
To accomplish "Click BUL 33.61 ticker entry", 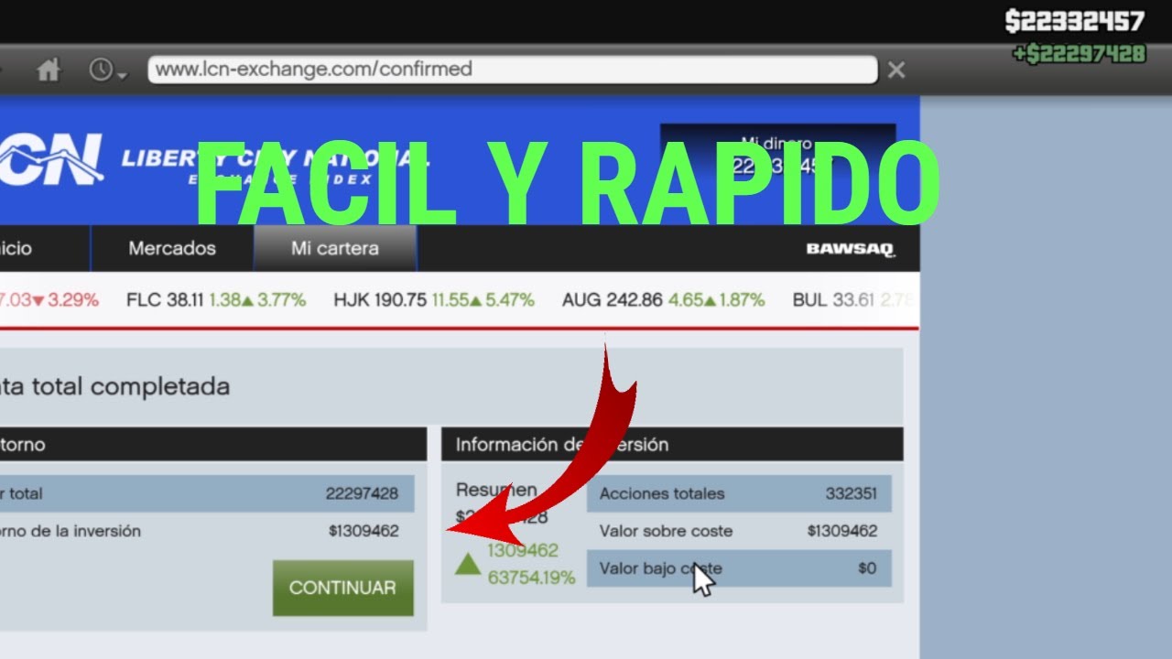I will [x=855, y=299].
